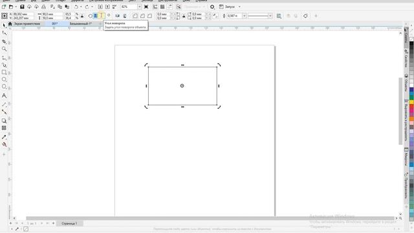Open the line style dropdown

pyautogui.click(x=270, y=16)
